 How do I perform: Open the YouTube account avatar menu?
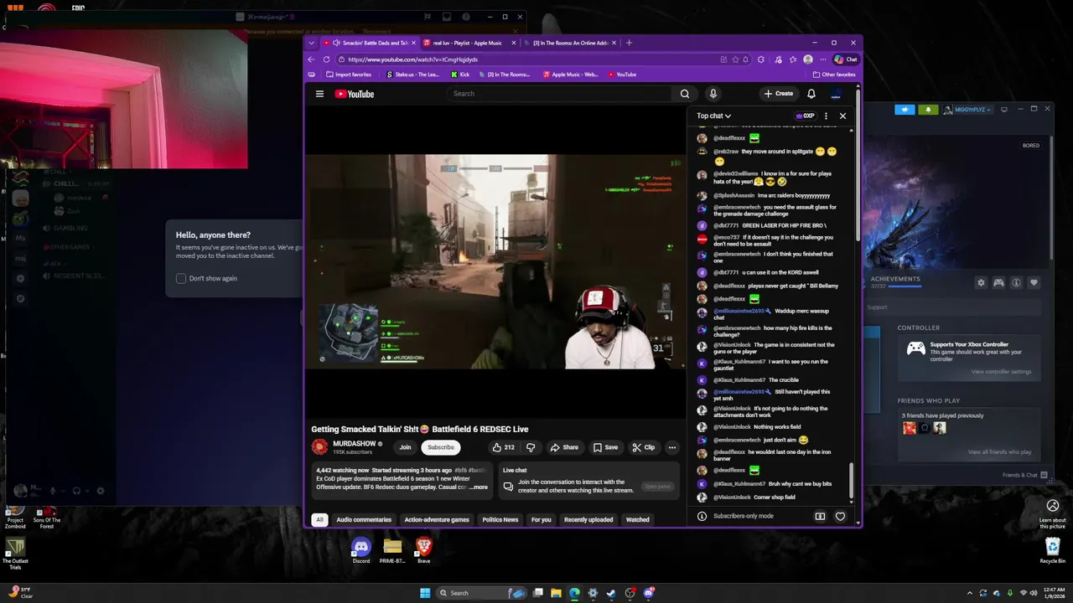click(x=836, y=94)
